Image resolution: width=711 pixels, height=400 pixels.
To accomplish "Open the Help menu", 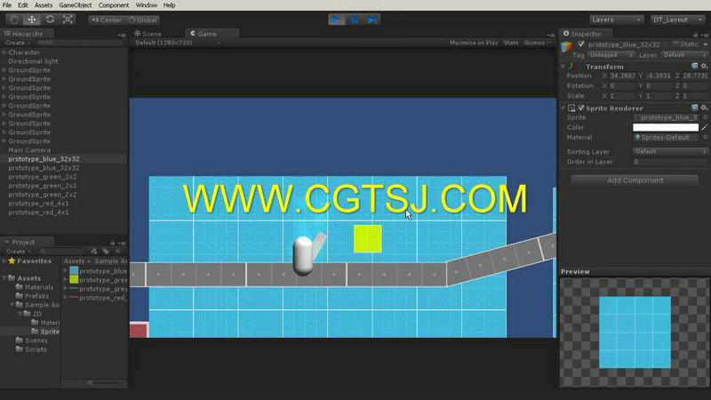I will (169, 5).
